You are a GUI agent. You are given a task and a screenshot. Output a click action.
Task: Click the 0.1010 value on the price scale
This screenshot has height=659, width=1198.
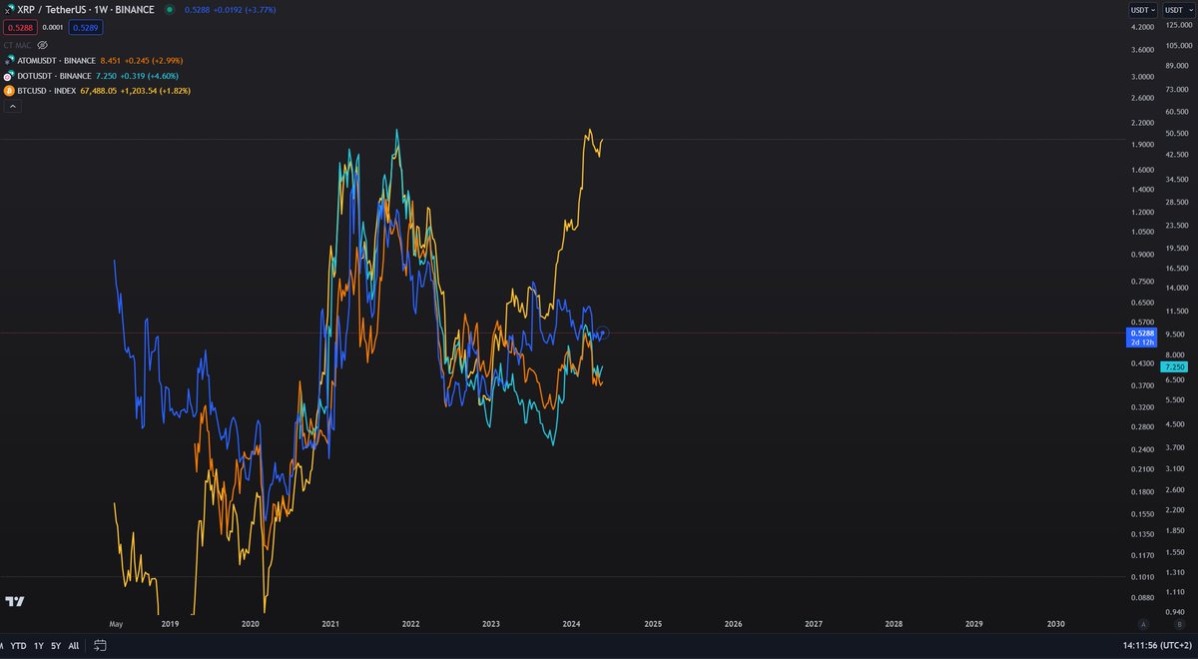click(1143, 576)
